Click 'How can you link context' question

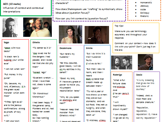click(82, 18)
